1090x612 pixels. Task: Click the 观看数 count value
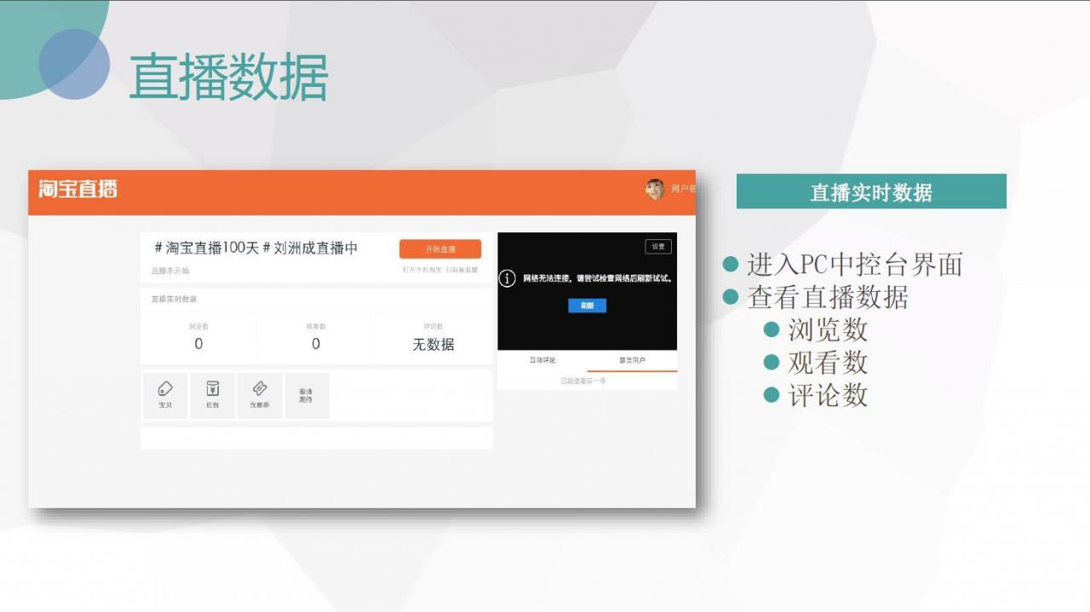(316, 344)
